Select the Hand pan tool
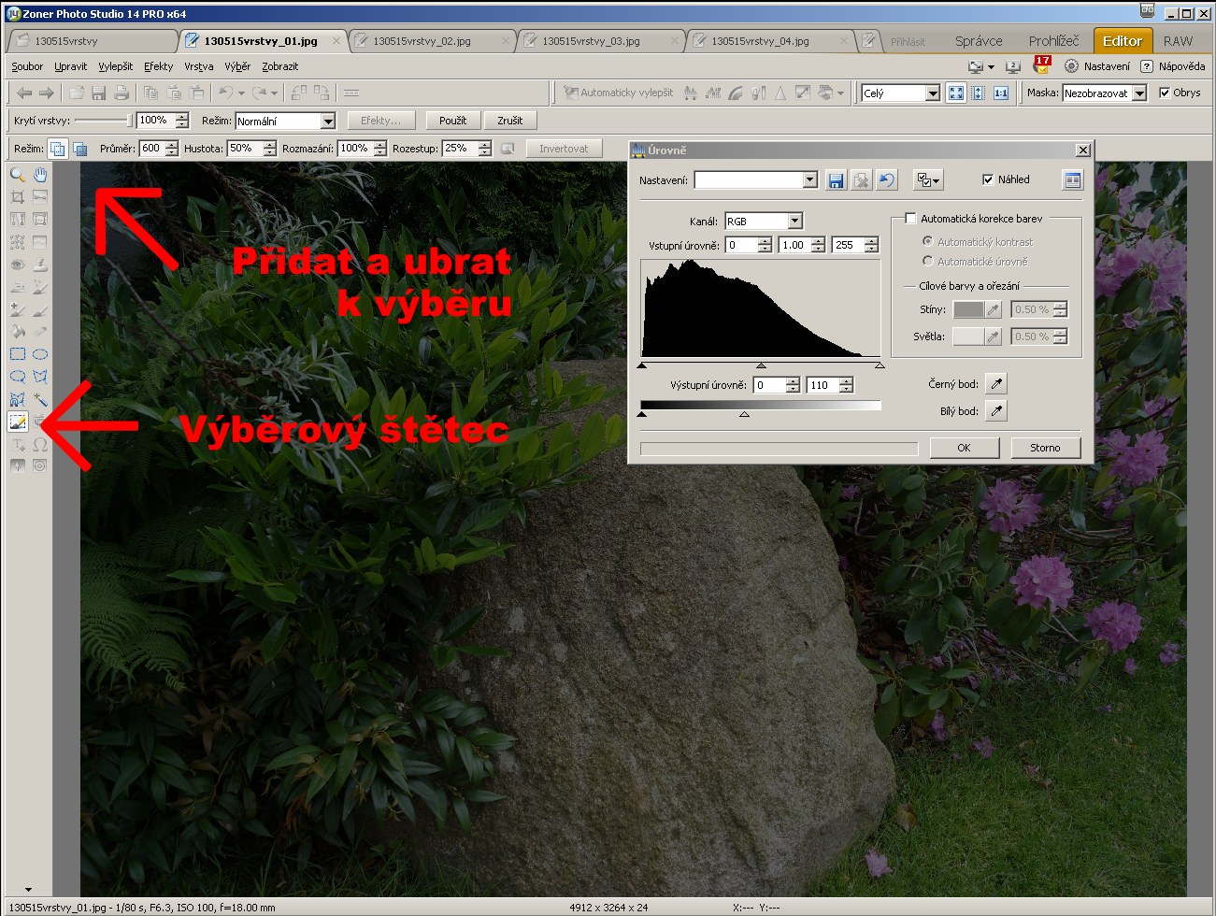Screen dimensions: 1216x916 coord(40,175)
